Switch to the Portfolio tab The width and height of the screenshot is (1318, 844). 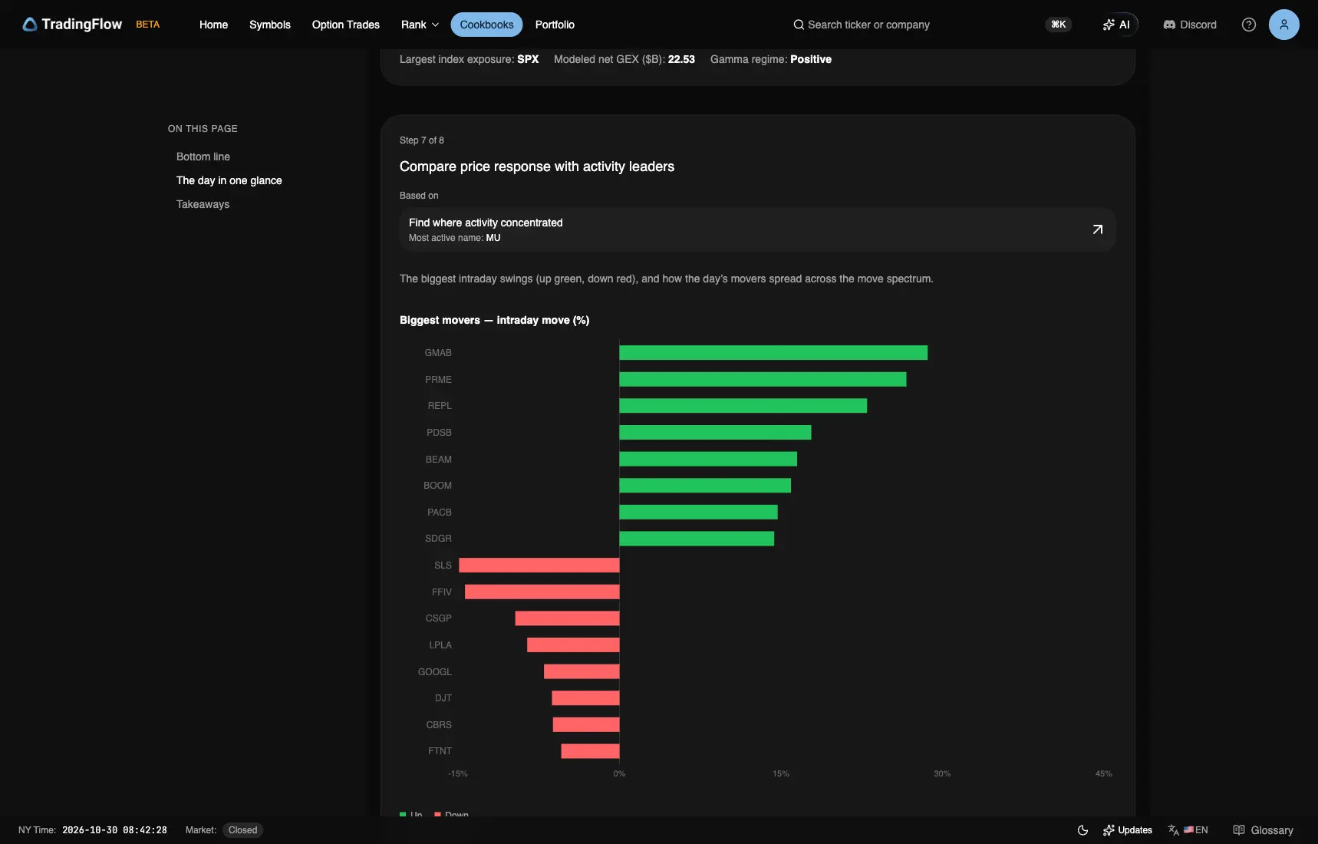555,25
